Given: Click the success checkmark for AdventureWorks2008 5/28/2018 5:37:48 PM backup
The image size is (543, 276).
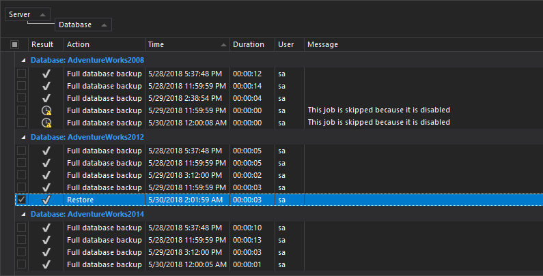Looking at the screenshot, I should (46, 74).
